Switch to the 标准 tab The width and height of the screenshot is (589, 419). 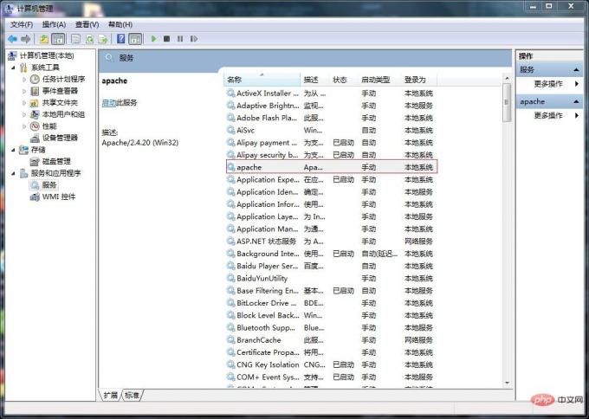(132, 395)
